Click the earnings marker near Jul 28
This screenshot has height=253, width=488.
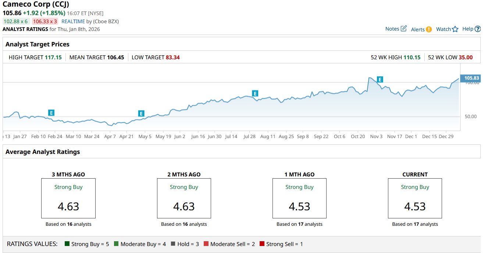coord(255,94)
